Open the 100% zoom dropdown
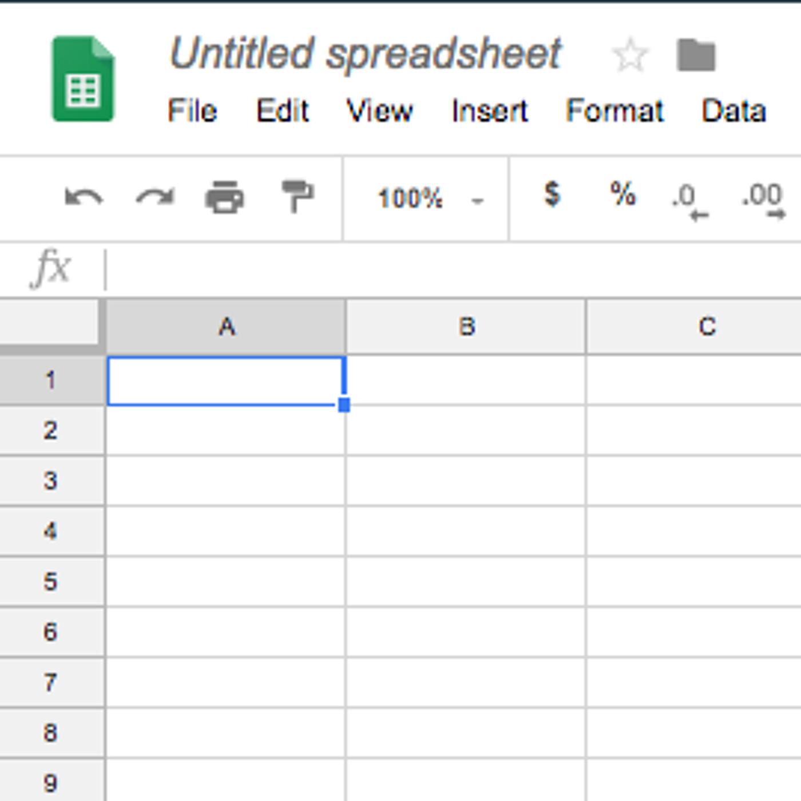 tap(429, 199)
